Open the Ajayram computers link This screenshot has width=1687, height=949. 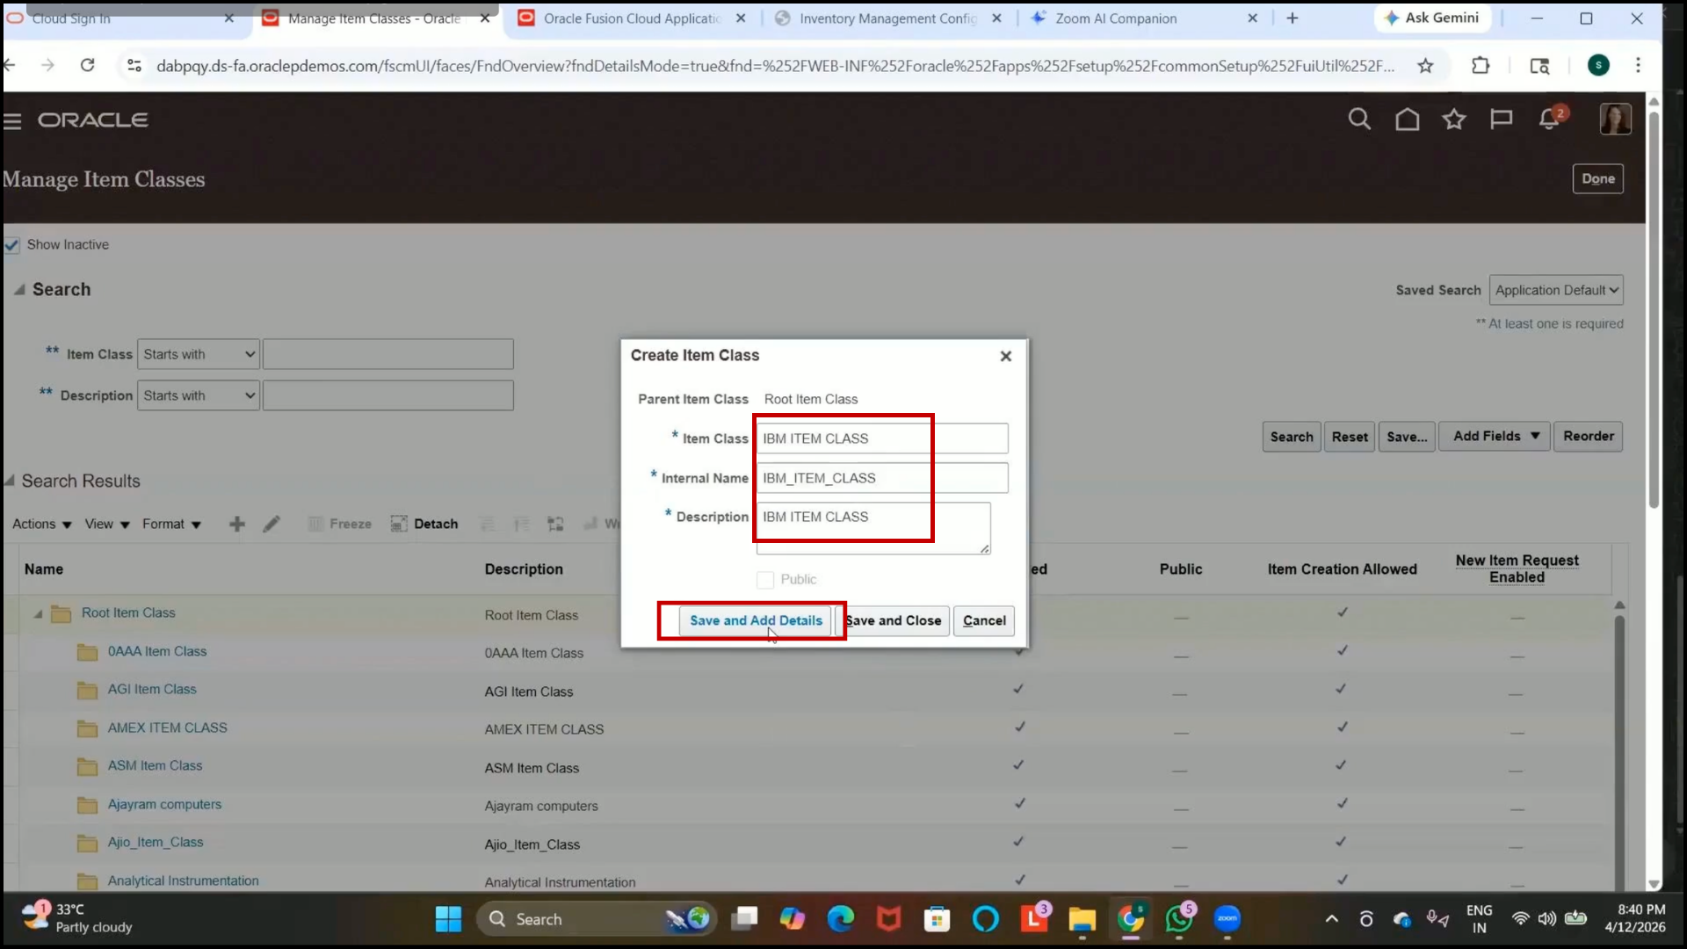click(164, 804)
